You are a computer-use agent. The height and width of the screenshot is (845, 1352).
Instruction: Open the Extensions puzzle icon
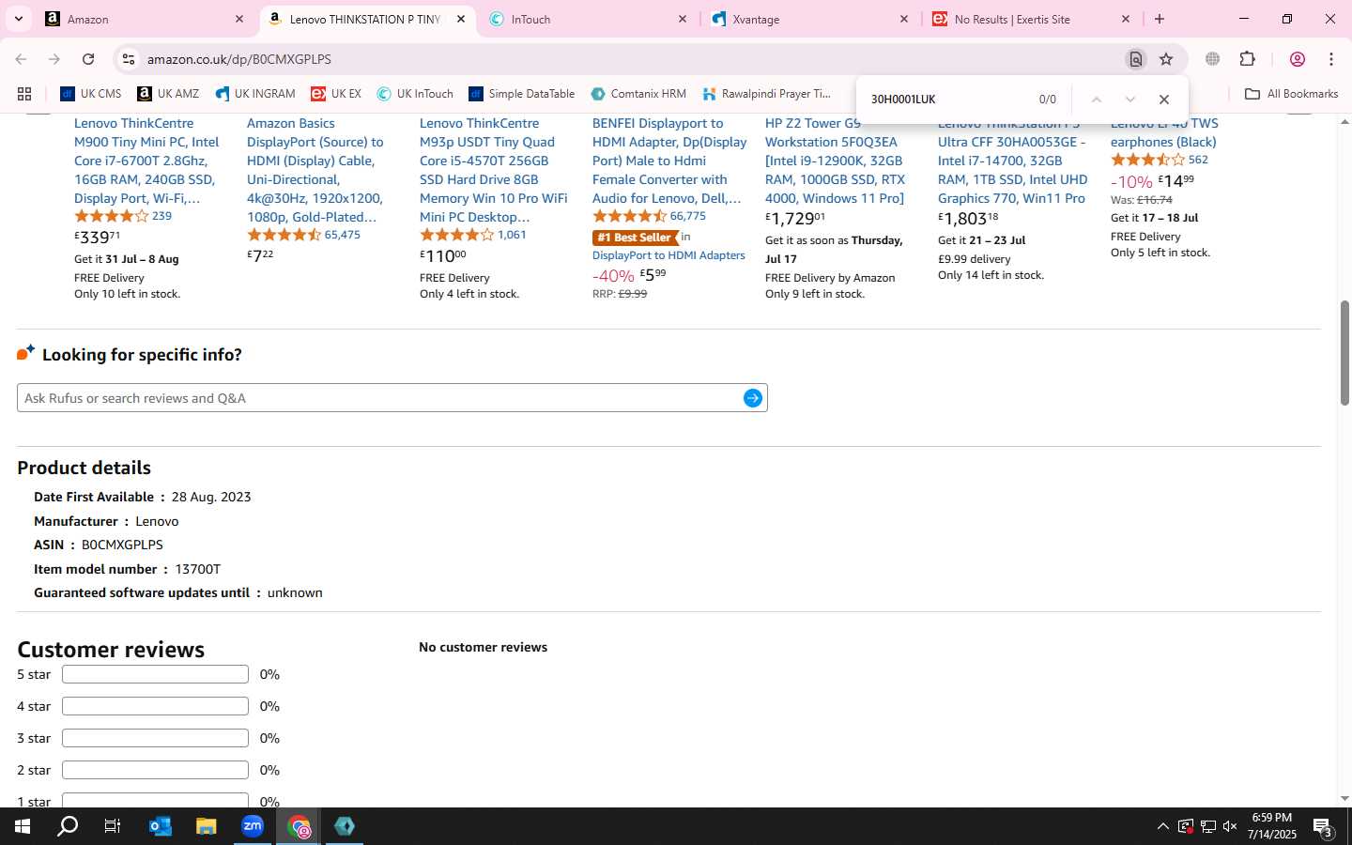pyautogui.click(x=1247, y=59)
